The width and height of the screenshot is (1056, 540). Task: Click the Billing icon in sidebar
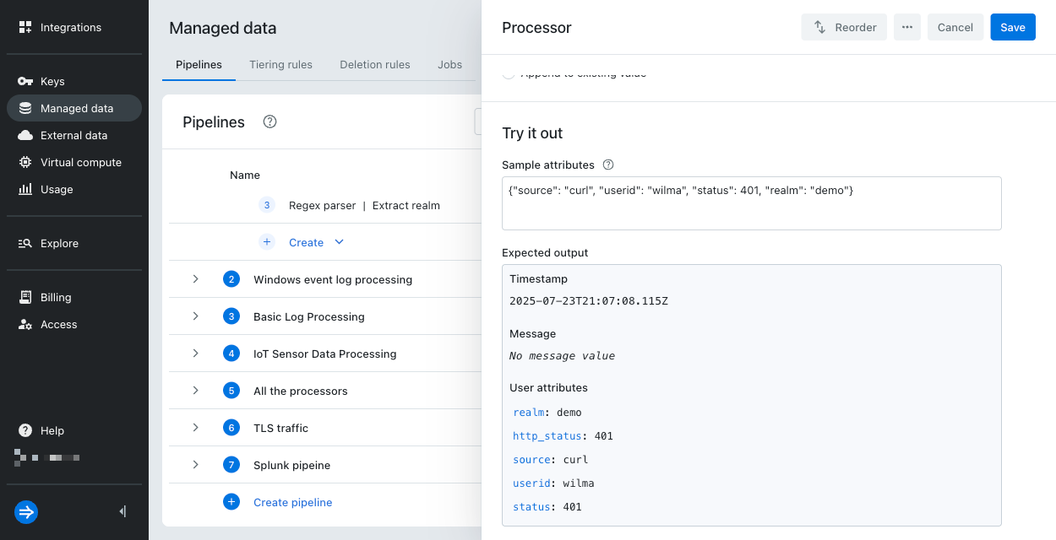coord(25,297)
